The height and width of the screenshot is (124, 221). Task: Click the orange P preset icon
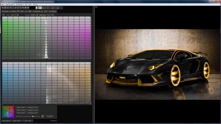click(x=41, y=8)
